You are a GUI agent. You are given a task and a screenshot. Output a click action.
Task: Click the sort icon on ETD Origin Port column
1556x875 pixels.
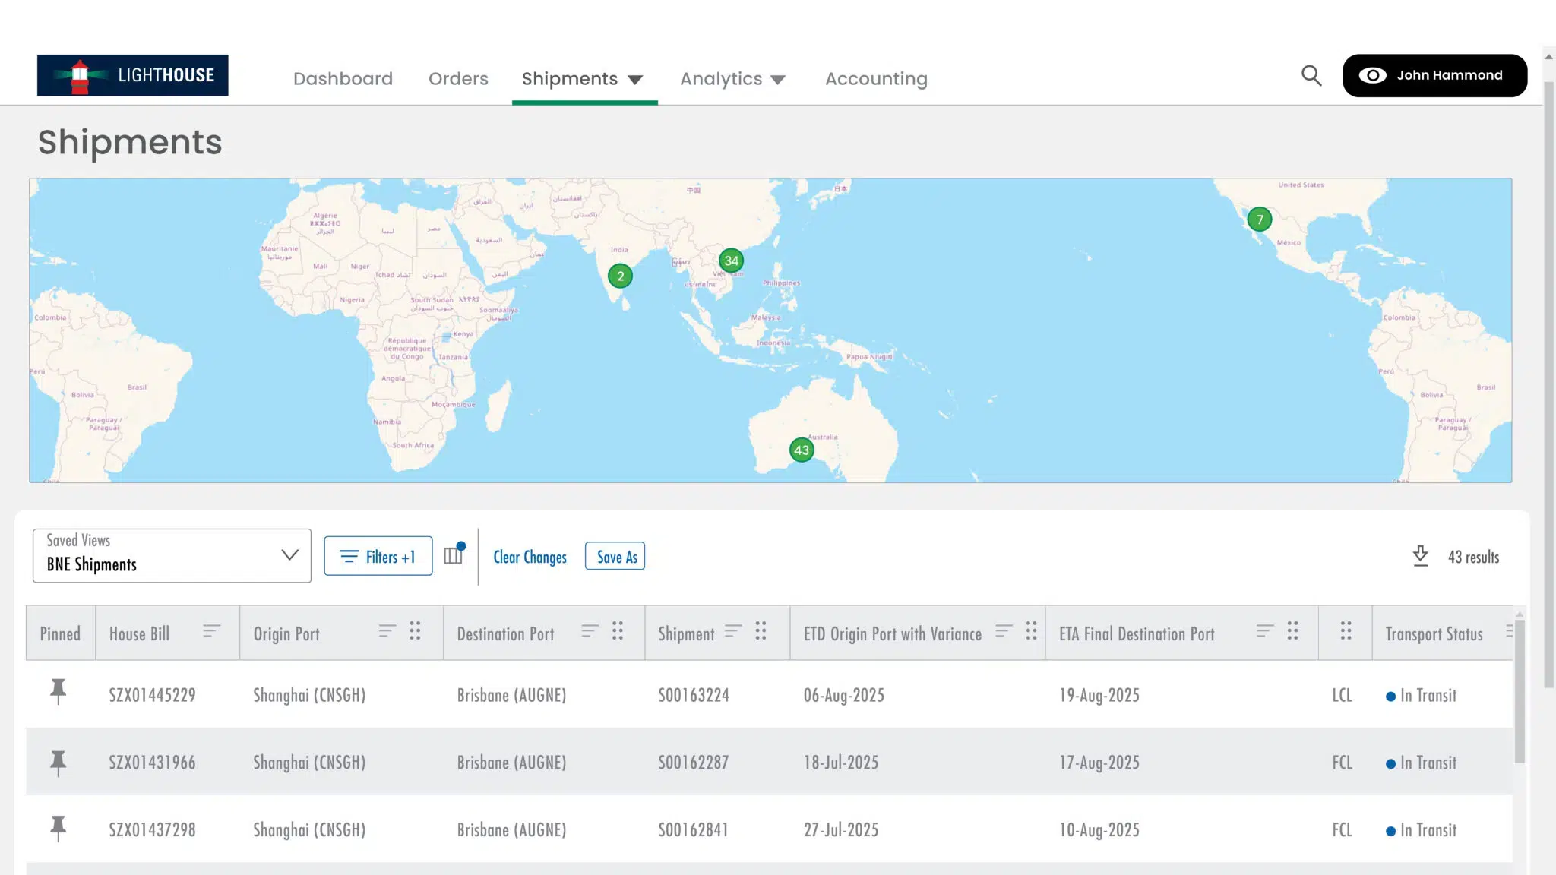point(1004,631)
